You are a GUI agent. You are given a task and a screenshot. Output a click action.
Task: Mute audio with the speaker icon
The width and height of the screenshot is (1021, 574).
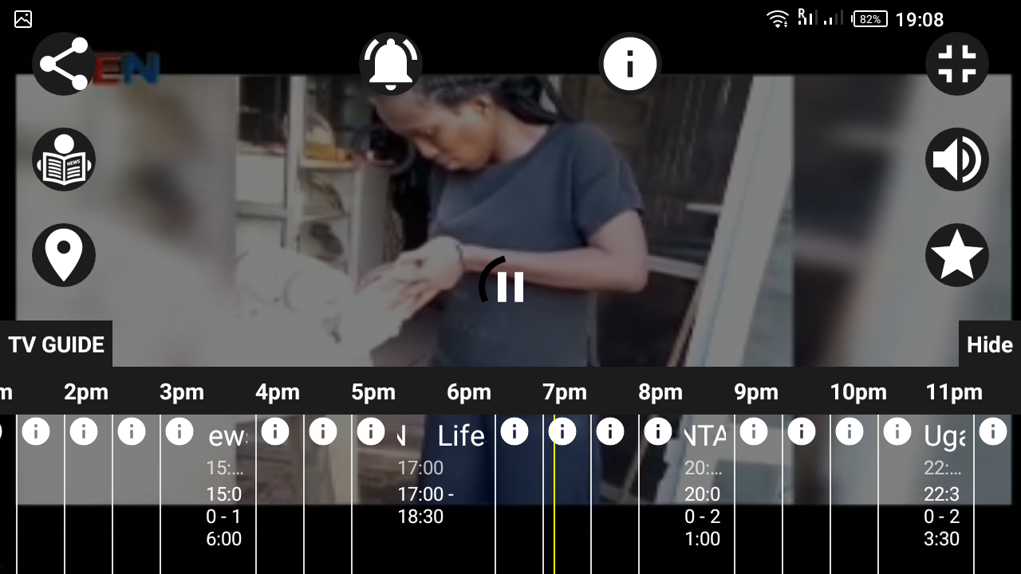point(957,159)
